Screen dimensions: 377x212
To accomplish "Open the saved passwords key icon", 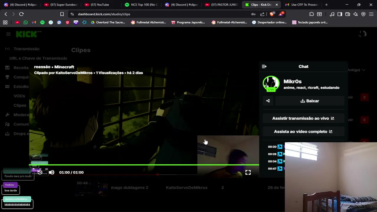I will [253, 14].
